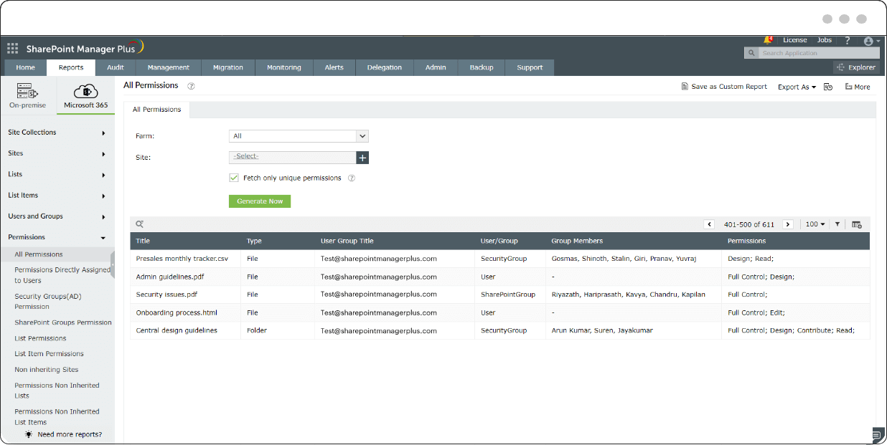The height and width of the screenshot is (445, 887).
Task: Open SharePoint Groups Permission report
Action: 63,322
